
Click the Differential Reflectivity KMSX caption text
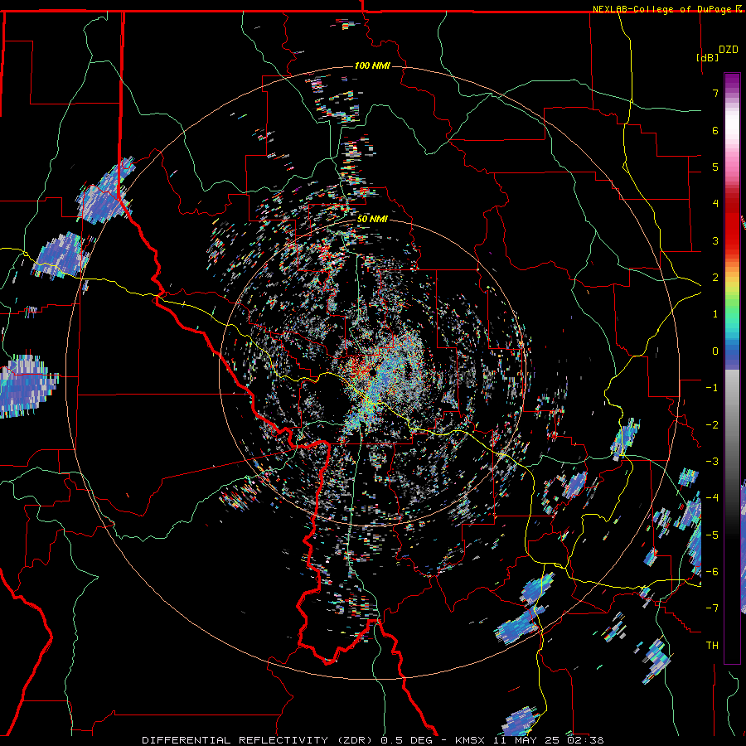click(x=372, y=740)
